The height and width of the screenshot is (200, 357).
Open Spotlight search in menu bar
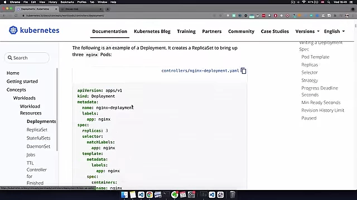click(x=329, y=2)
